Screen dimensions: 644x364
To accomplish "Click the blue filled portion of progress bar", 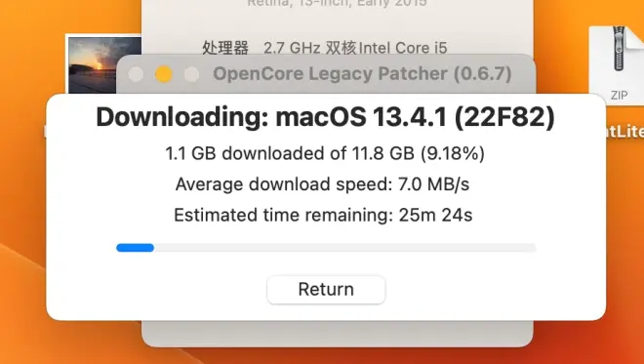I will coord(135,248).
